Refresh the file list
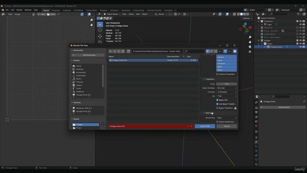Image resolution: width=307 pixels, height=173 pixels. pos(123,51)
